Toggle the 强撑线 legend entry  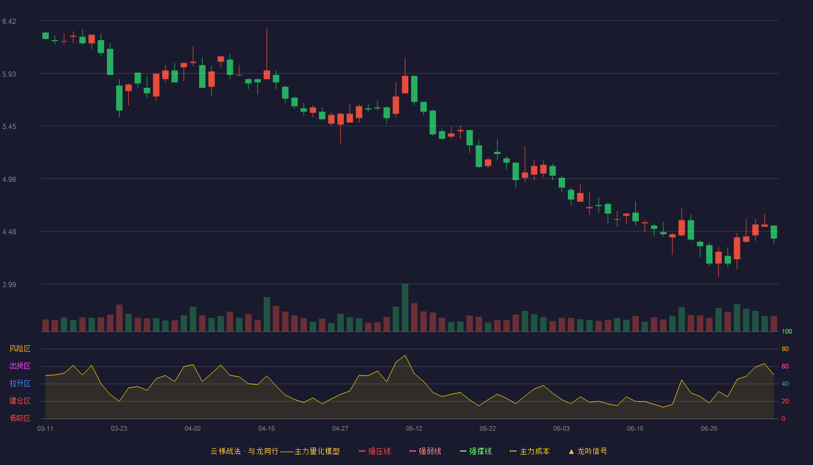[476, 451]
